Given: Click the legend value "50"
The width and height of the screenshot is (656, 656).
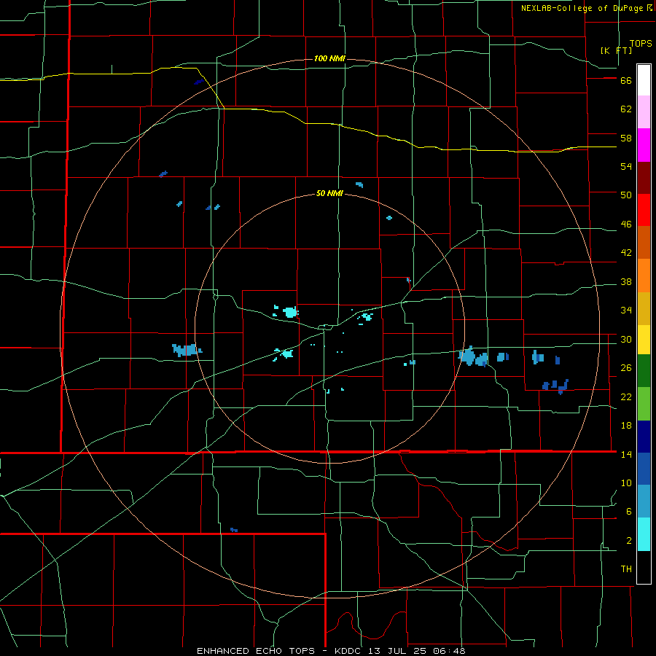Looking at the screenshot, I should pyautogui.click(x=626, y=195).
